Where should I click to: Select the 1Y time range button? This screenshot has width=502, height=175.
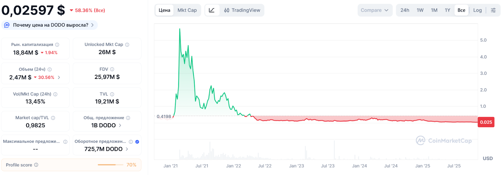[x=447, y=10]
